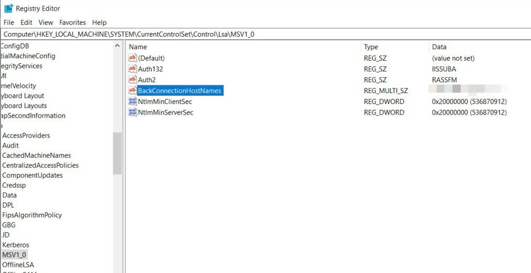Click the icon beside BackConnectionHostNames
Screen dimensions: 531x273
132,91
